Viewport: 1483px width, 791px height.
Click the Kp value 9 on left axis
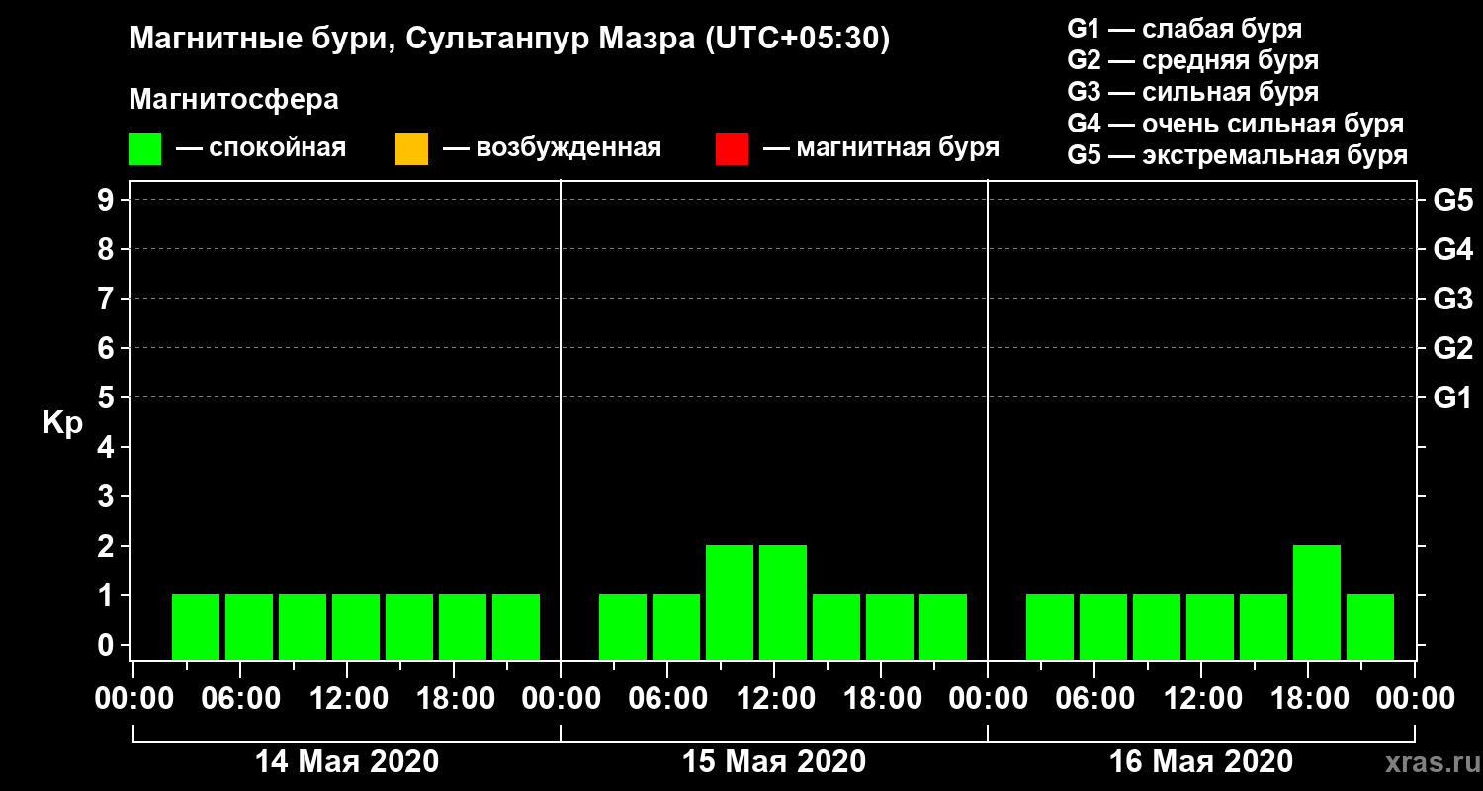point(108,201)
